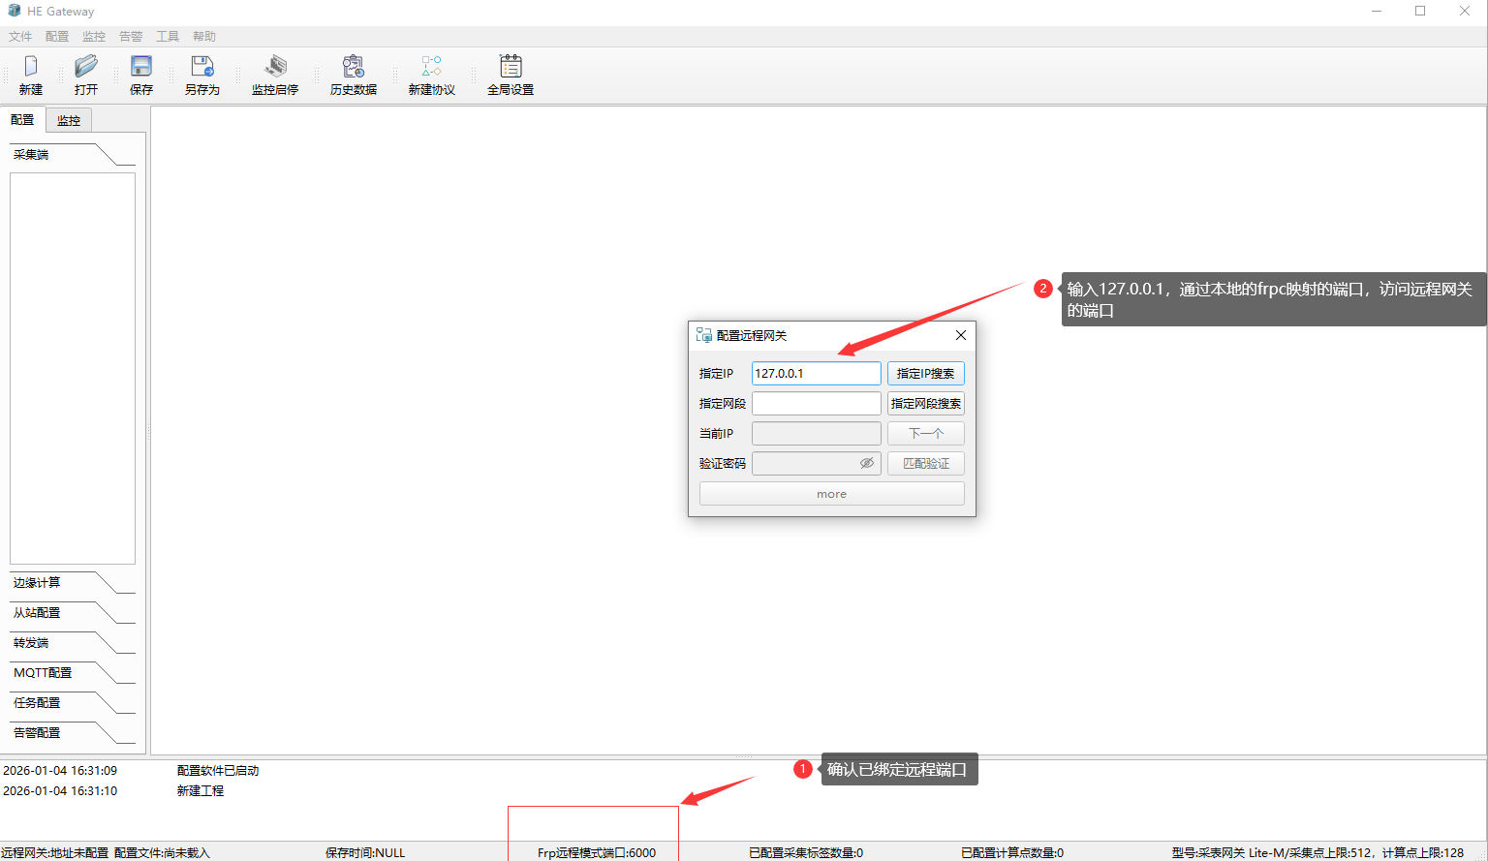Click the 新建协议 new protocol icon
The image size is (1488, 861).
coord(431,67)
